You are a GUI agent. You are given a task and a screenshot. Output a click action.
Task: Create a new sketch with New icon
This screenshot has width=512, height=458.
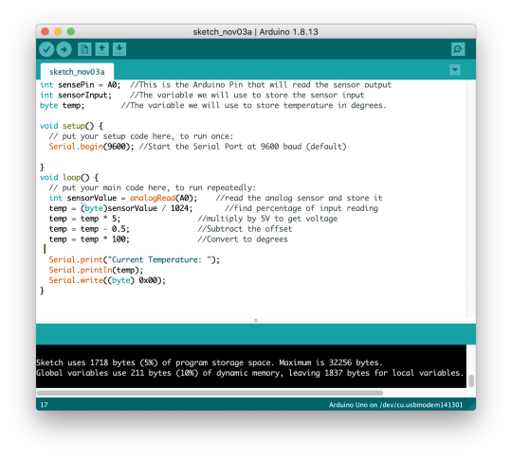tap(84, 49)
